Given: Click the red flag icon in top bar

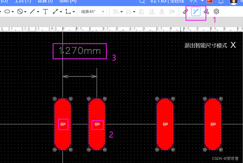Looking at the screenshot, I should coord(209,1).
